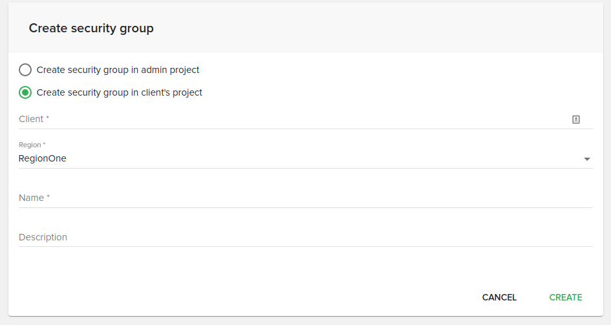611x325 pixels.
Task: Click the Region field label
Action: point(32,145)
